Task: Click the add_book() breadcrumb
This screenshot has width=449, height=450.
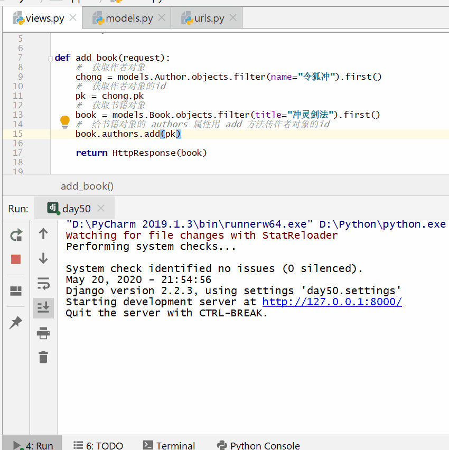Action: tap(87, 186)
